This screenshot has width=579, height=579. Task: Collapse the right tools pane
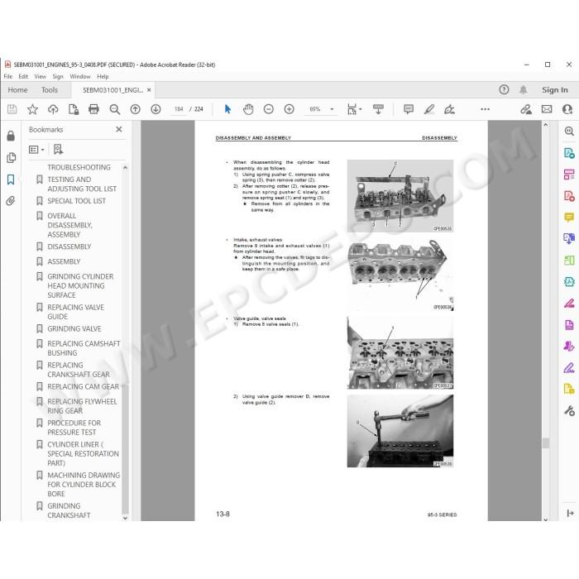coord(570,513)
